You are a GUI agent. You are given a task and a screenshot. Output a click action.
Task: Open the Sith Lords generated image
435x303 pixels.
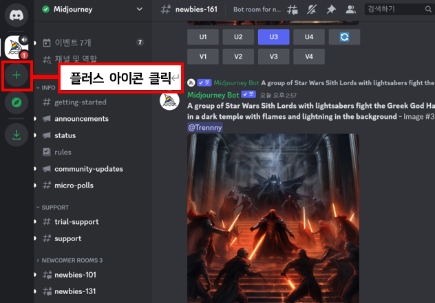click(273, 218)
